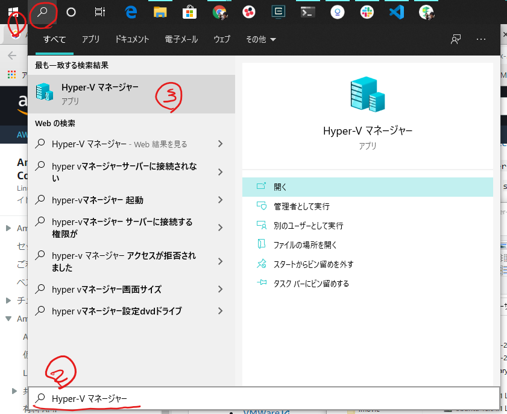The width and height of the screenshot is (507, 414).
Task: Select スタートからピン留めを外す action
Action: click(368, 264)
